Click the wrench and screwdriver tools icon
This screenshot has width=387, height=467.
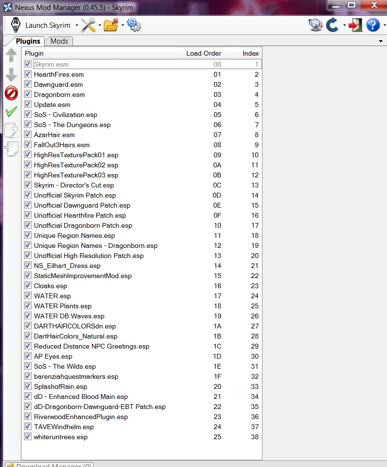click(88, 25)
